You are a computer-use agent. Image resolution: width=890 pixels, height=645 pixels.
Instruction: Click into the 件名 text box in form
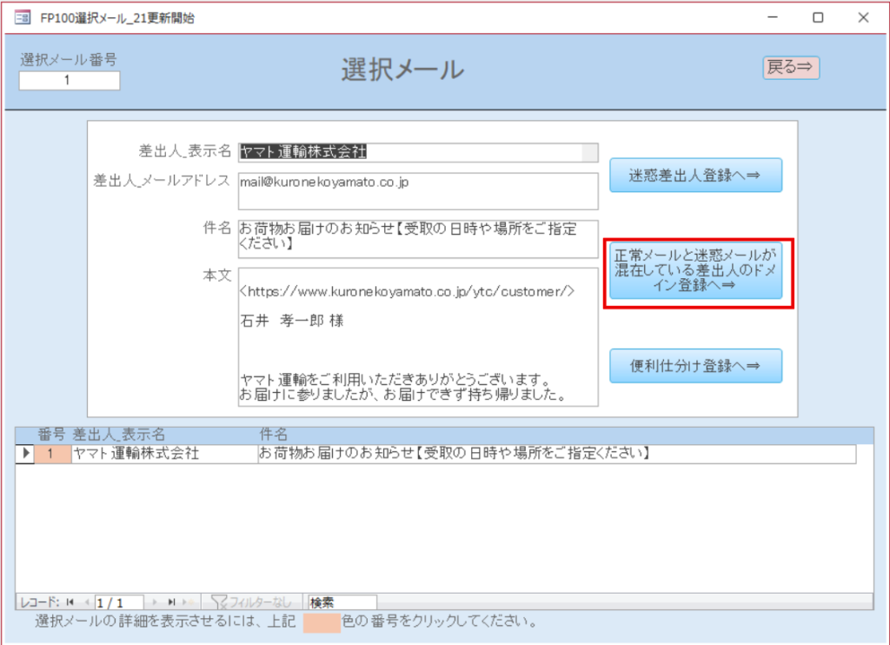[x=417, y=238]
